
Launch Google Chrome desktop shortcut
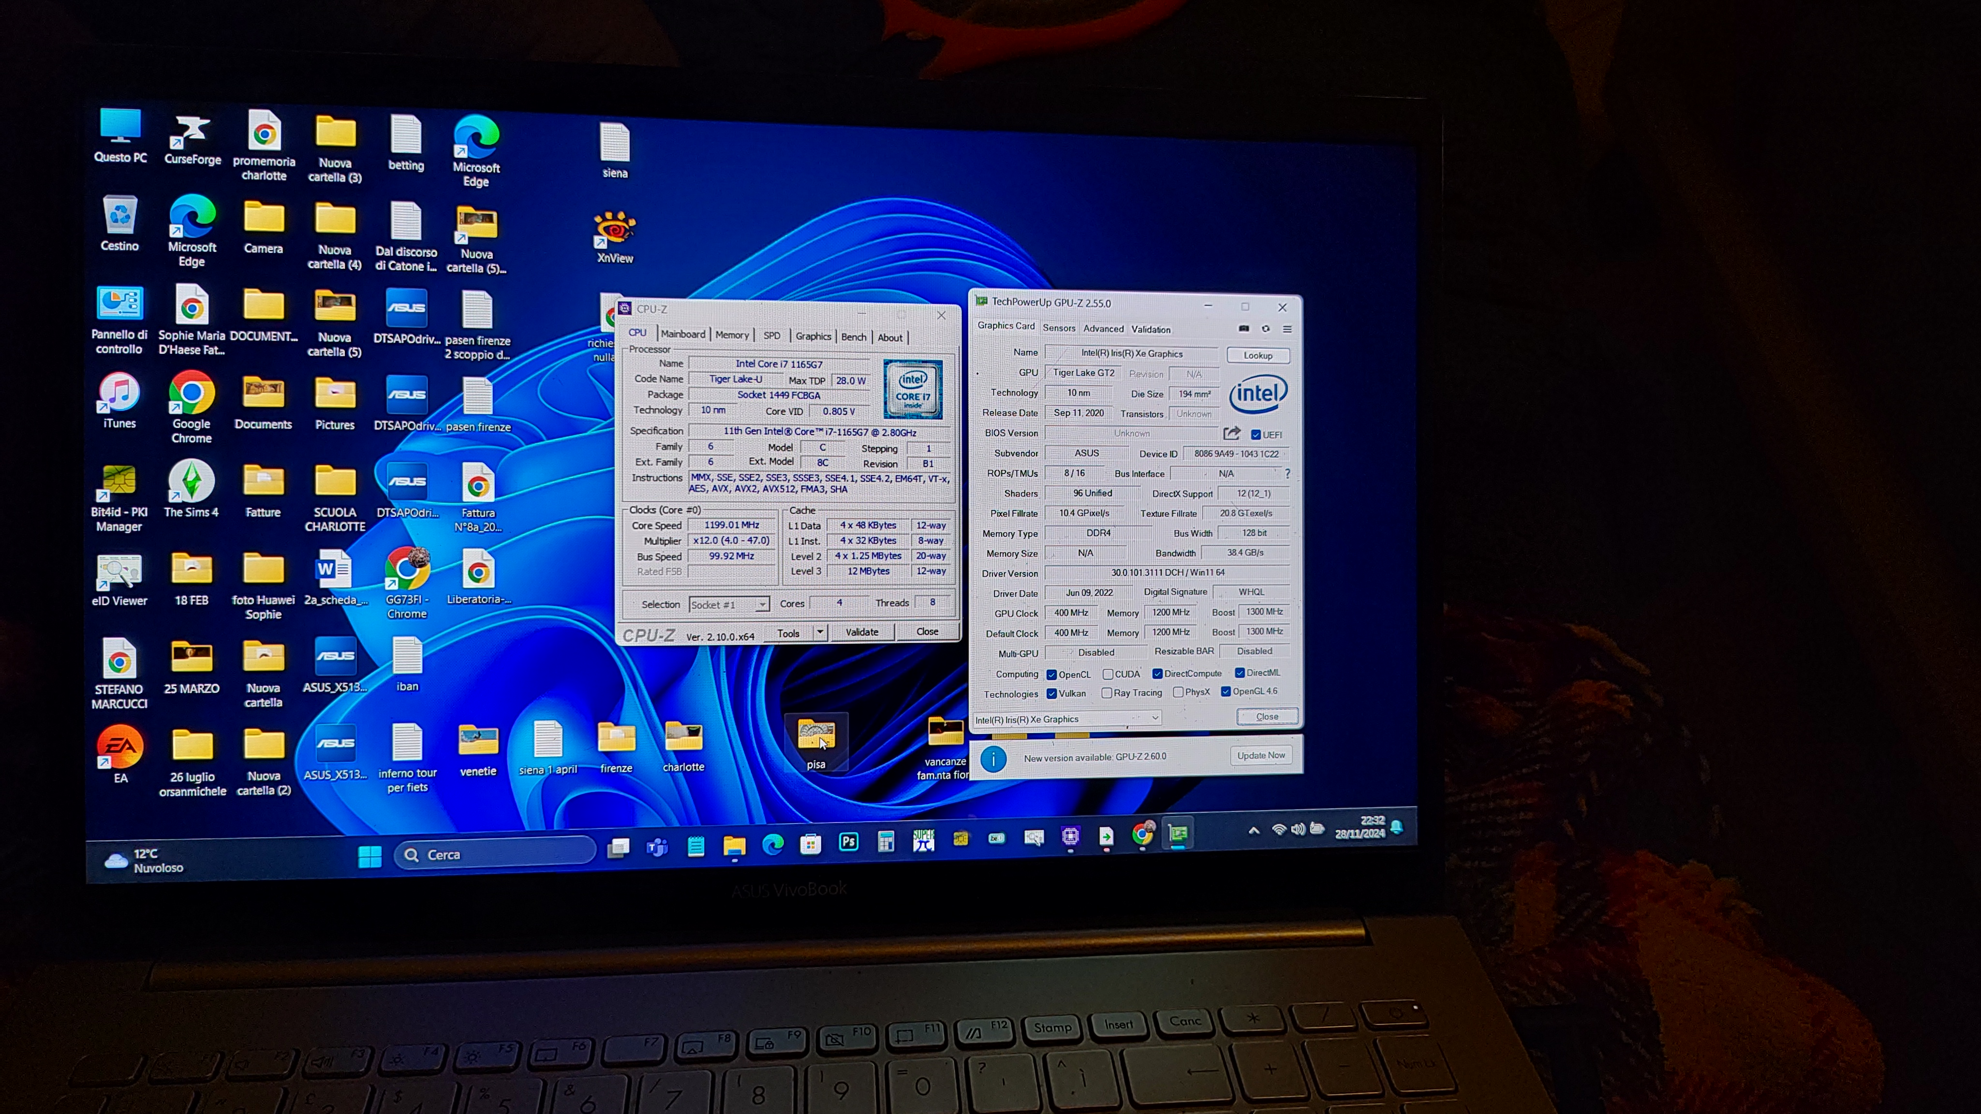[192, 408]
